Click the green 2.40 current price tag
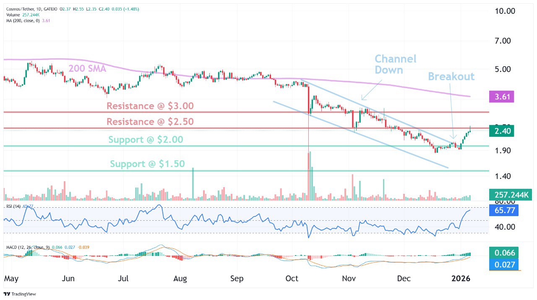Viewport: 537px width, 300px height. click(501, 131)
